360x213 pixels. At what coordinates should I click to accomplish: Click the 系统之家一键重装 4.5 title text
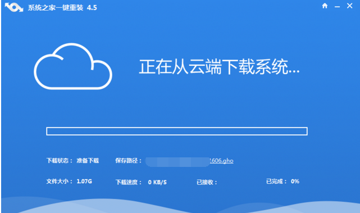click(x=62, y=7)
